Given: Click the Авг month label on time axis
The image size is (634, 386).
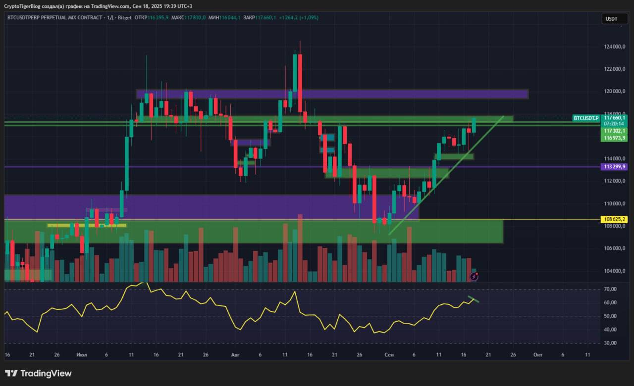Looking at the screenshot, I should (x=235, y=355).
